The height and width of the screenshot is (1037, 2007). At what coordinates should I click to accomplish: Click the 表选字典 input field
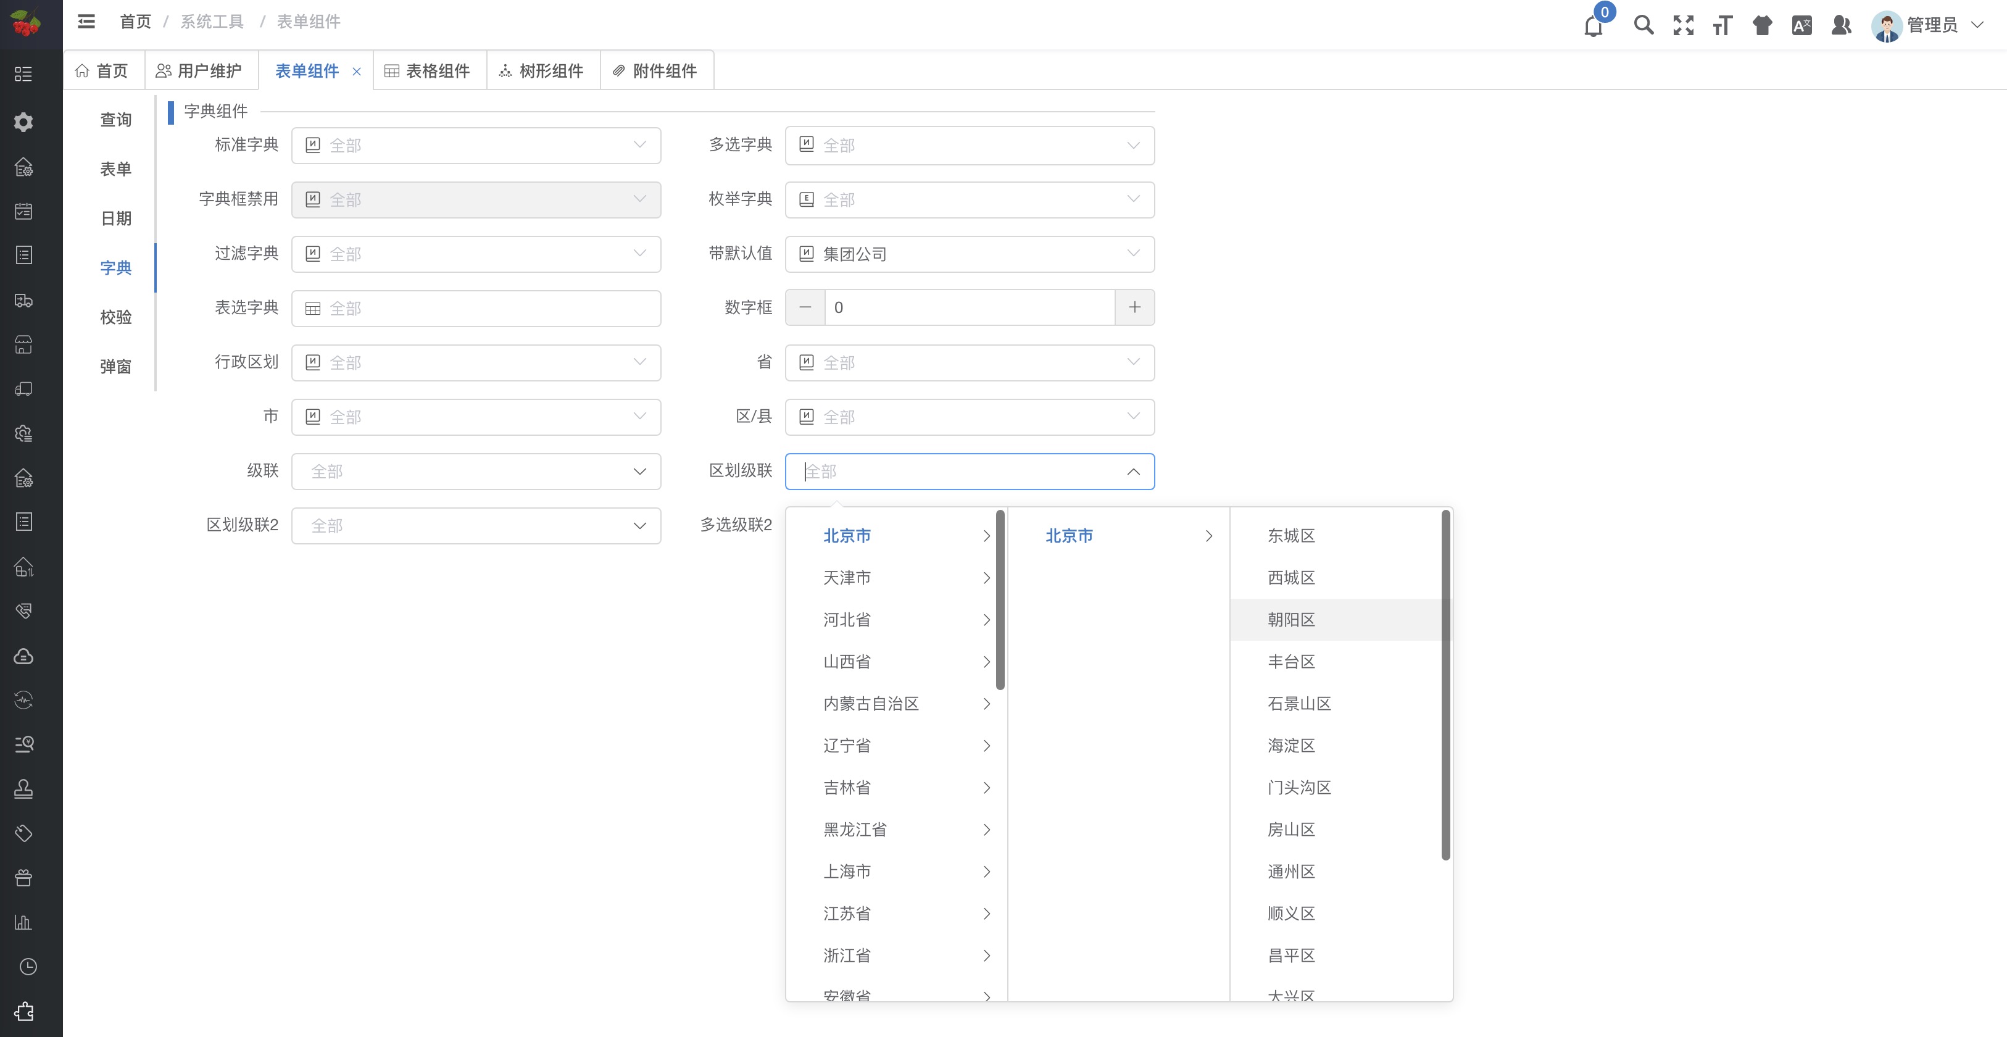point(476,309)
